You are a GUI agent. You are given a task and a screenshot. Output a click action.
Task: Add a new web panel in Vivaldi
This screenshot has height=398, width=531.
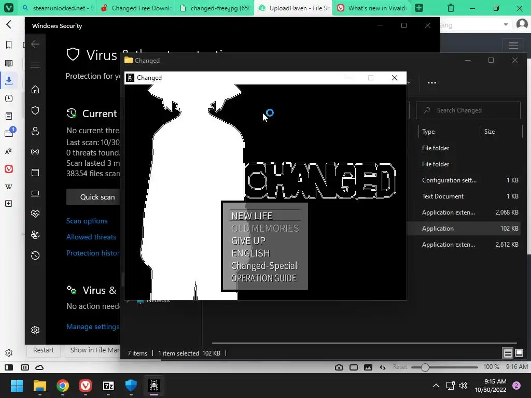(9, 203)
